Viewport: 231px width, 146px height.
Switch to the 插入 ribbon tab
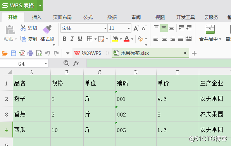pos(37,17)
